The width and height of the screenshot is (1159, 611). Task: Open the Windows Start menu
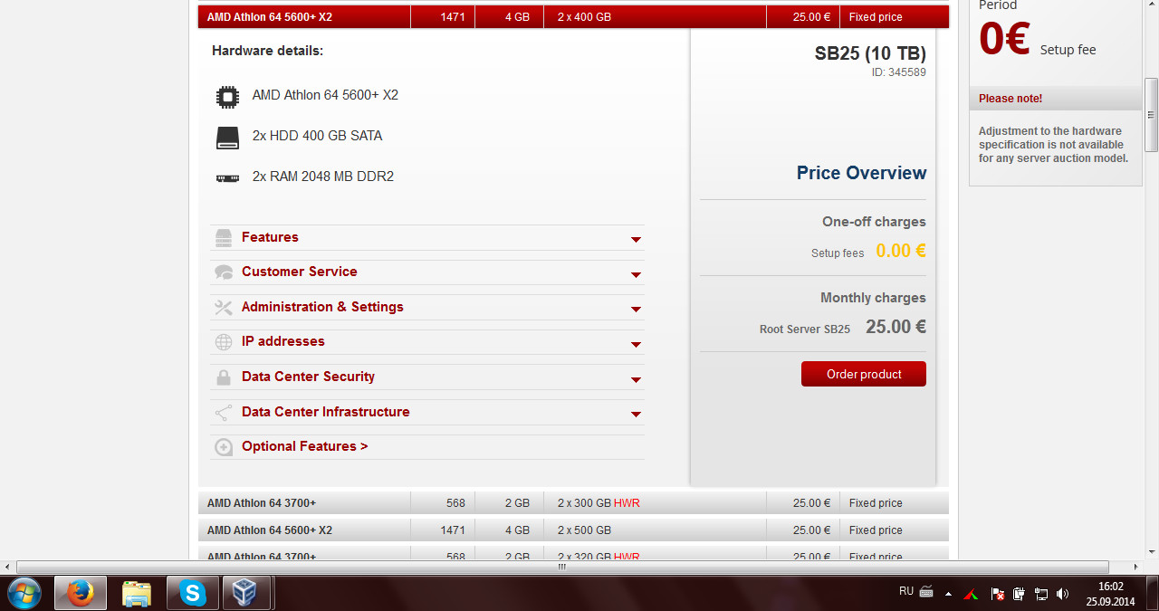point(24,593)
